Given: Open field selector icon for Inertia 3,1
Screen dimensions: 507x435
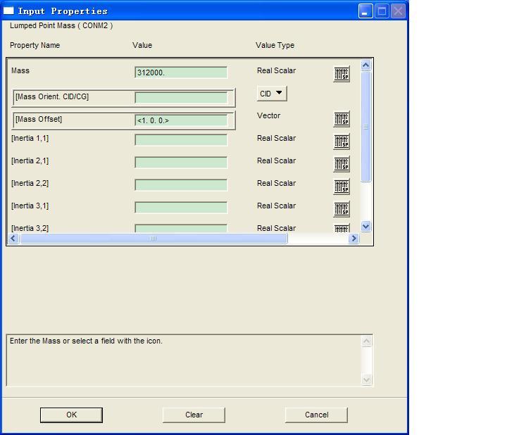Looking at the screenshot, I should [342, 209].
